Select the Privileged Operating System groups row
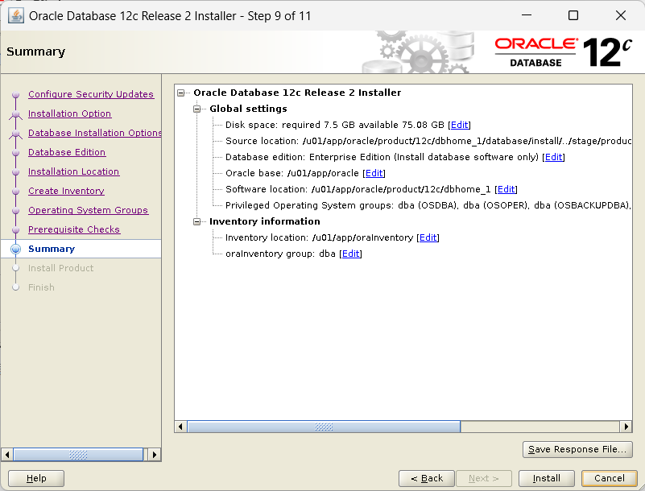The image size is (645, 491). pyautogui.click(x=428, y=205)
